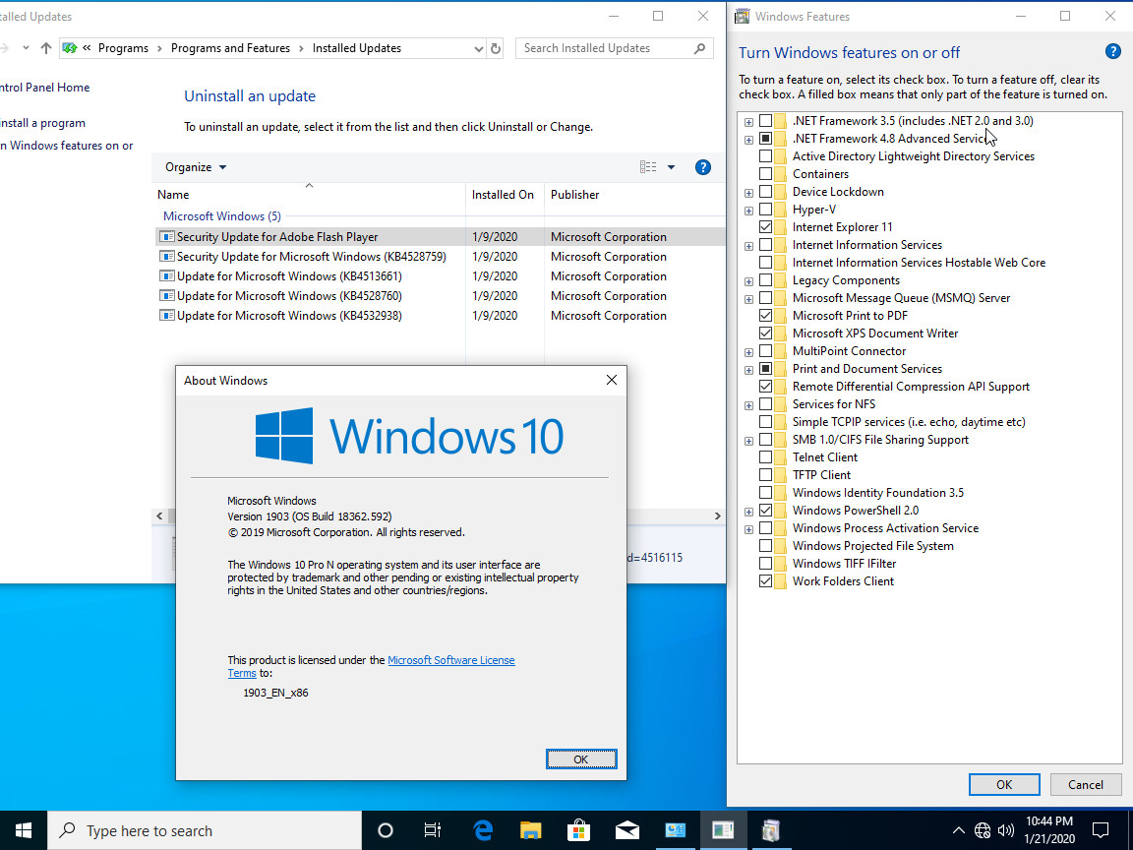Enable Telnet Client checkbox

tap(766, 457)
